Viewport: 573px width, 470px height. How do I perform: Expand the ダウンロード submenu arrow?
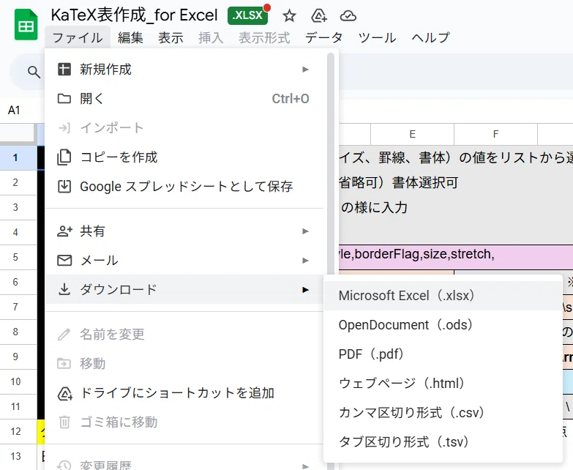tap(305, 290)
